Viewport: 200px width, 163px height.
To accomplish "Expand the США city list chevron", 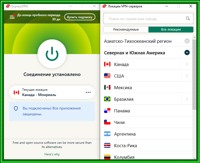I will (187, 76).
